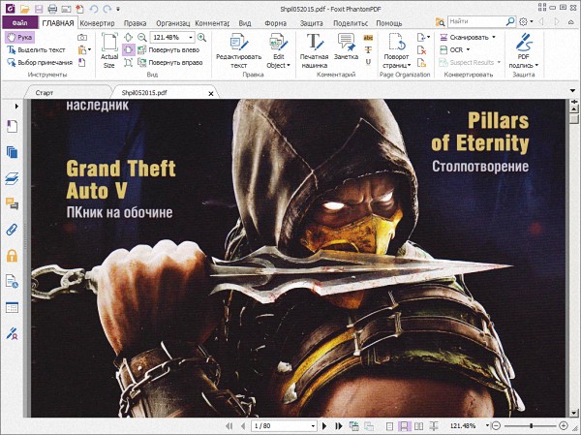Click the status bar zoom minus button
The image size is (581, 435).
click(x=496, y=425)
